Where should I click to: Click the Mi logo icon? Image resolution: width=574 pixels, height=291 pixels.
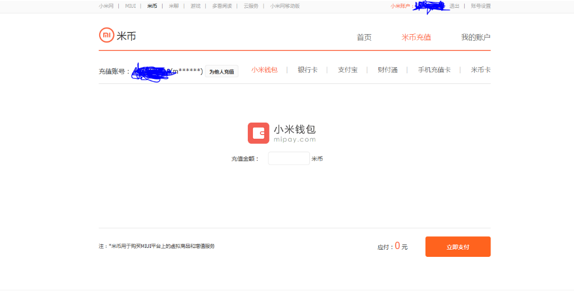(107, 35)
